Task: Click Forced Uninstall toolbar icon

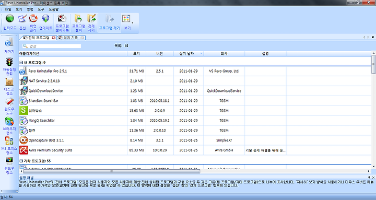Action: (x=91, y=18)
